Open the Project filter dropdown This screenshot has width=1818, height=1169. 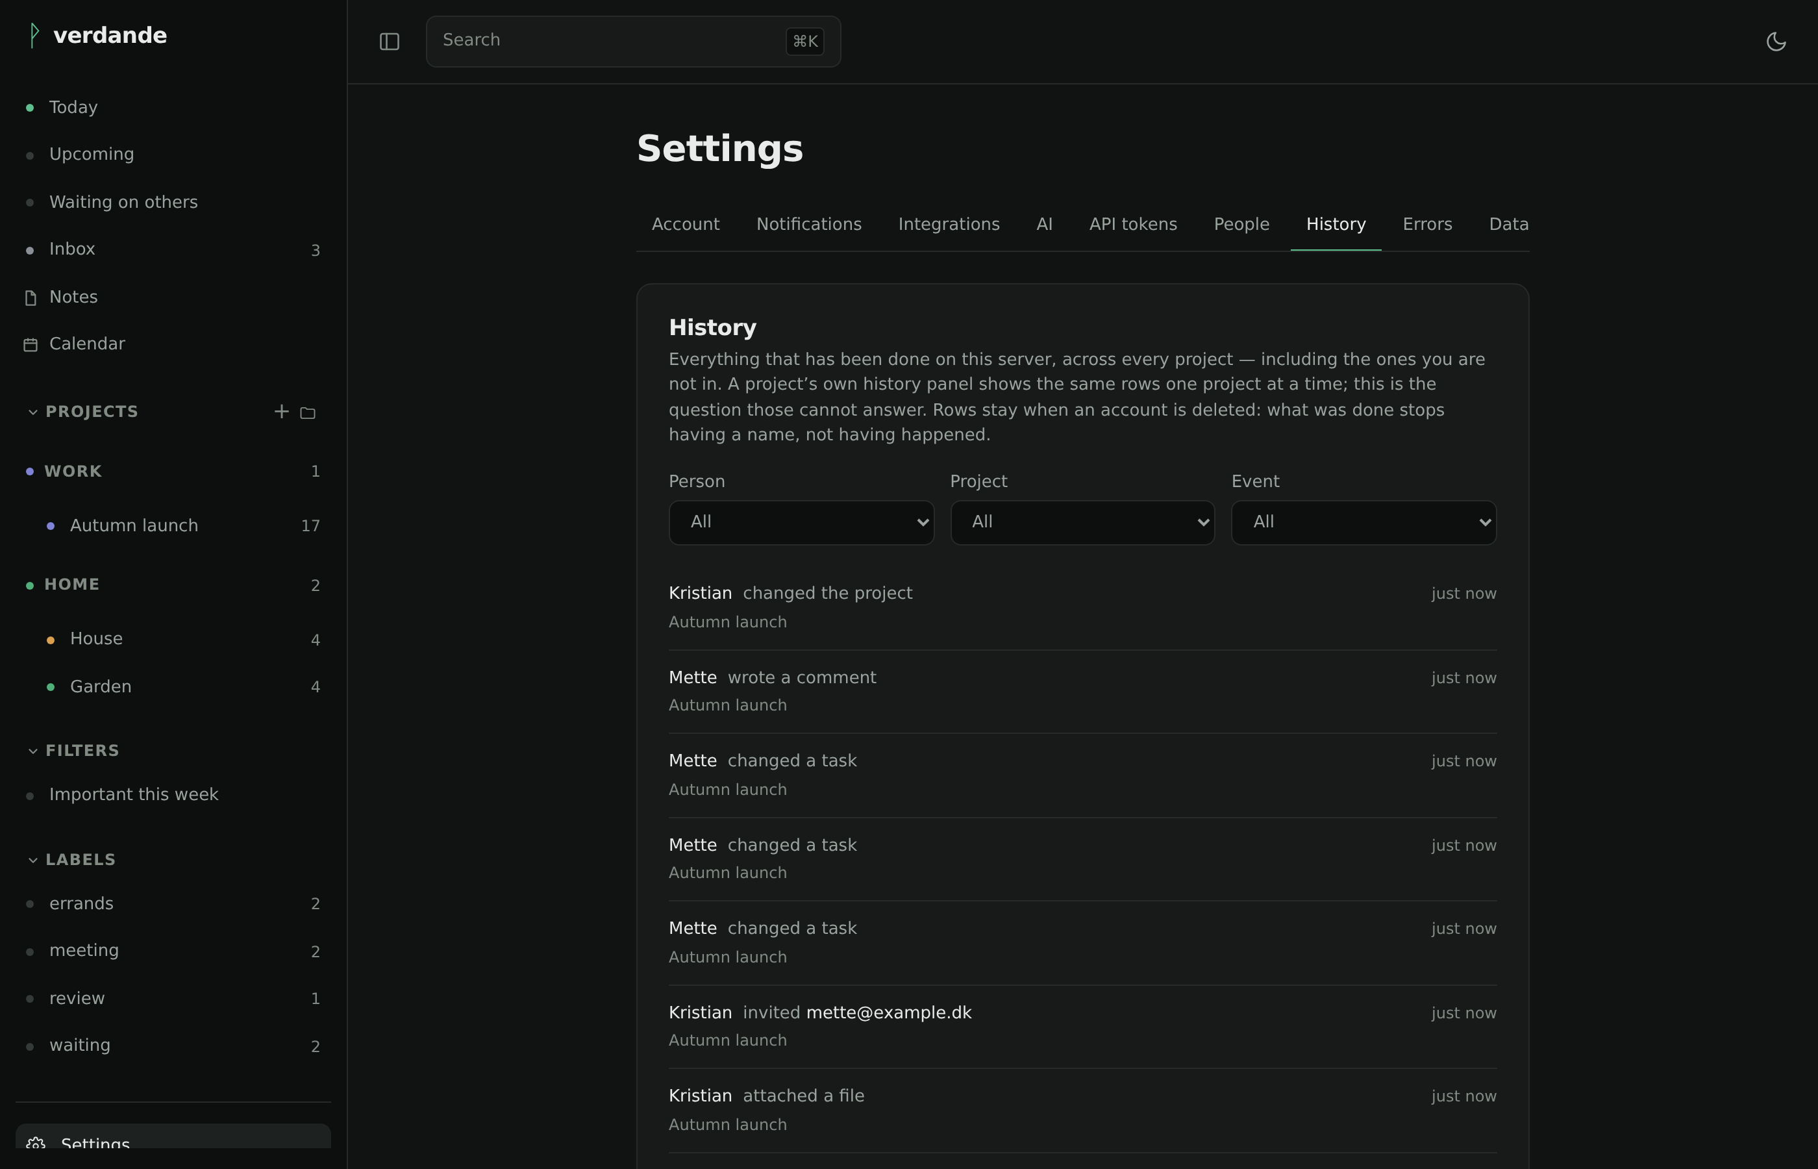pyautogui.click(x=1082, y=522)
